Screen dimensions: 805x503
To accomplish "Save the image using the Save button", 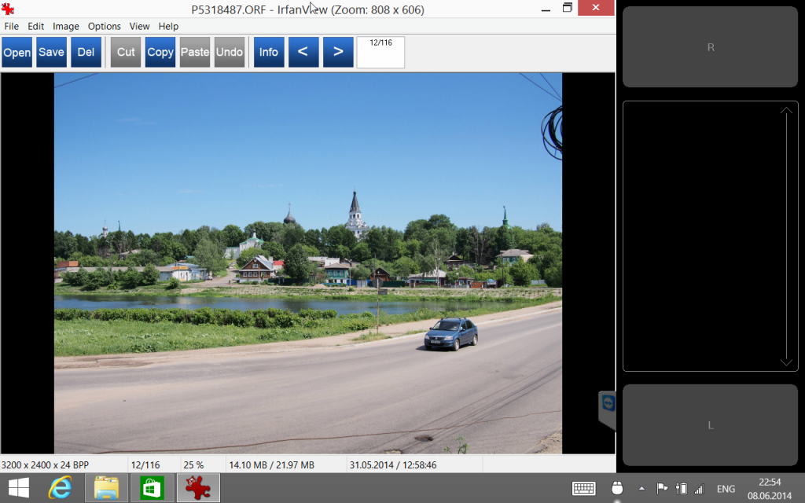I will click(x=51, y=52).
